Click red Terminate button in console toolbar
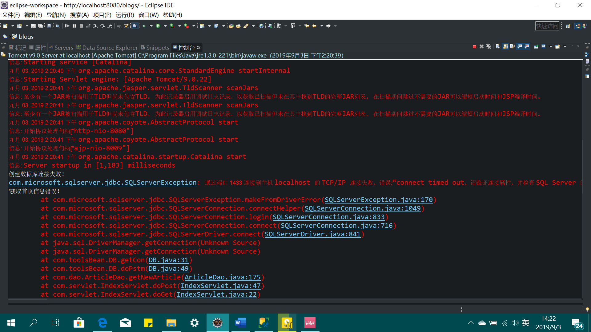 pyautogui.click(x=474, y=47)
